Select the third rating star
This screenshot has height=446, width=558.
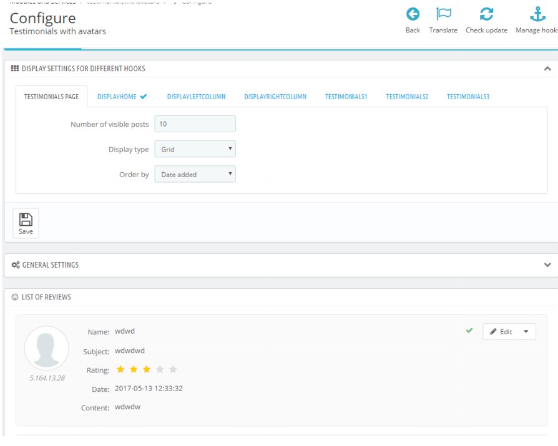point(147,369)
